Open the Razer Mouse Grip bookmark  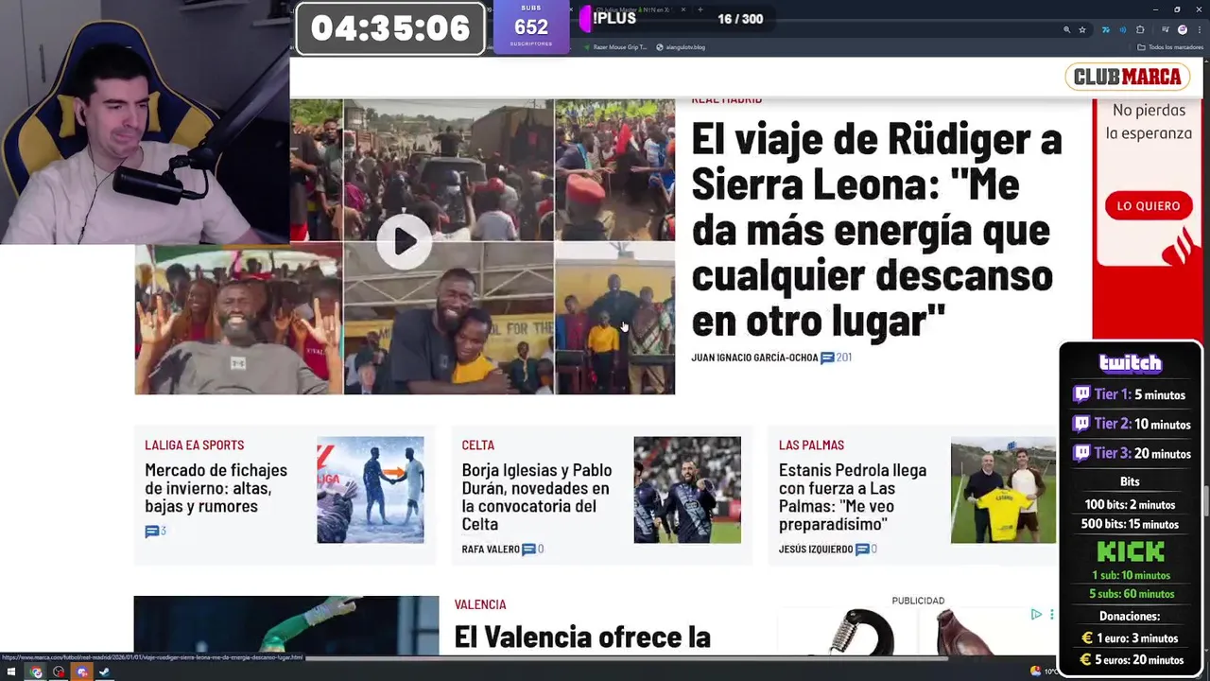tap(614, 47)
